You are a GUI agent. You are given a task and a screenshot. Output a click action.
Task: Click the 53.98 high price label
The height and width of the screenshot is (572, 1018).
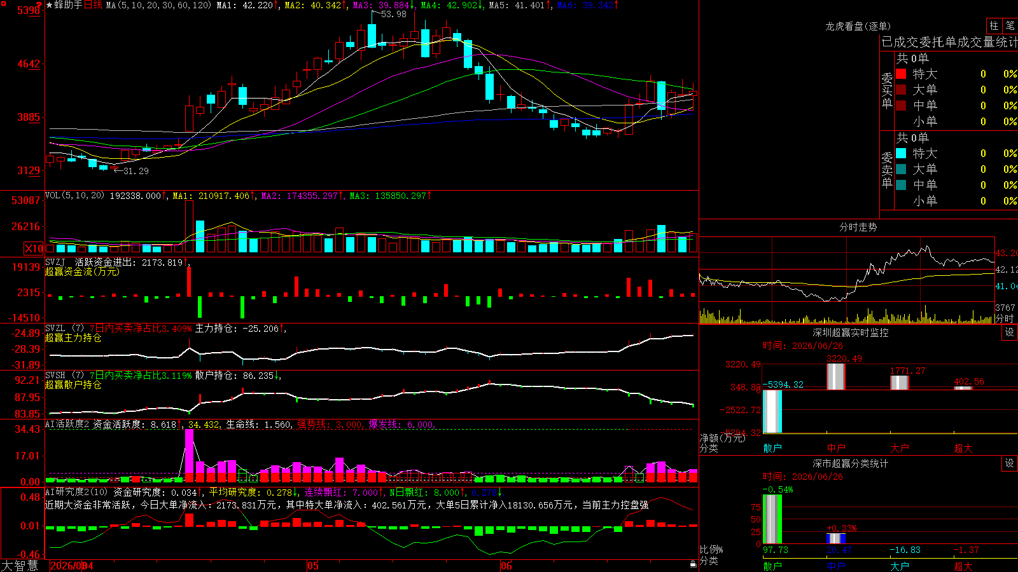[394, 14]
